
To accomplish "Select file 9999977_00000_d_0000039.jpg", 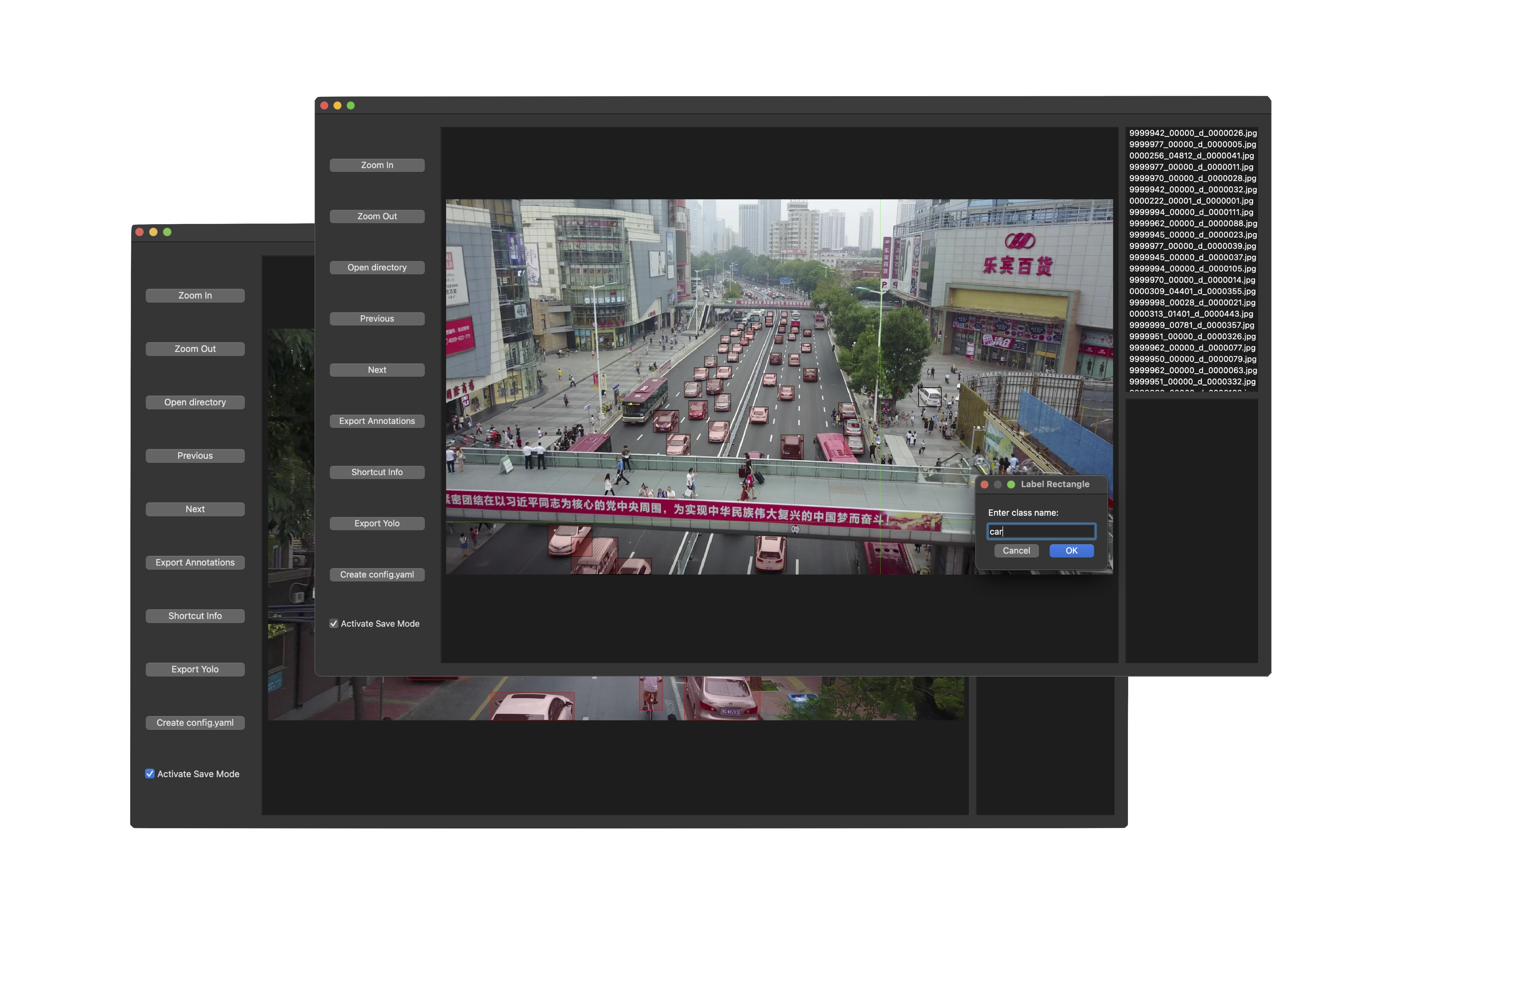I will tap(1192, 246).
